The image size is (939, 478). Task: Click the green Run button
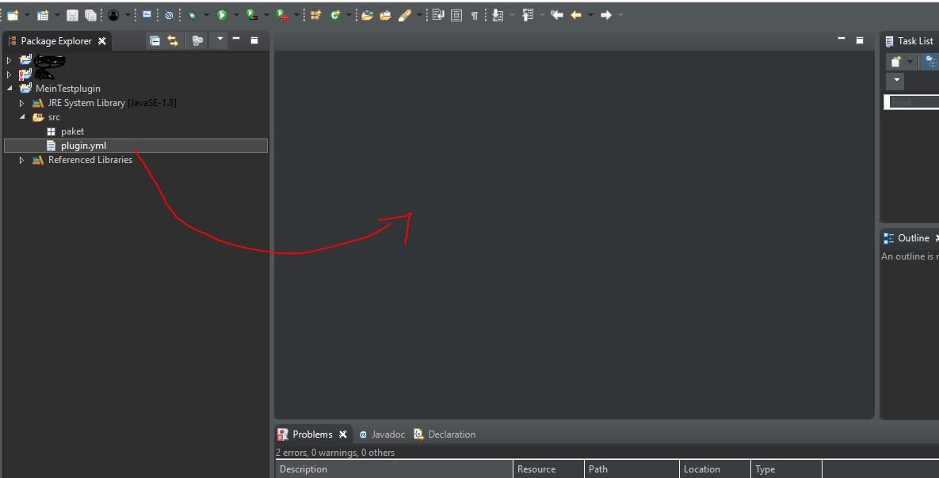(x=222, y=15)
